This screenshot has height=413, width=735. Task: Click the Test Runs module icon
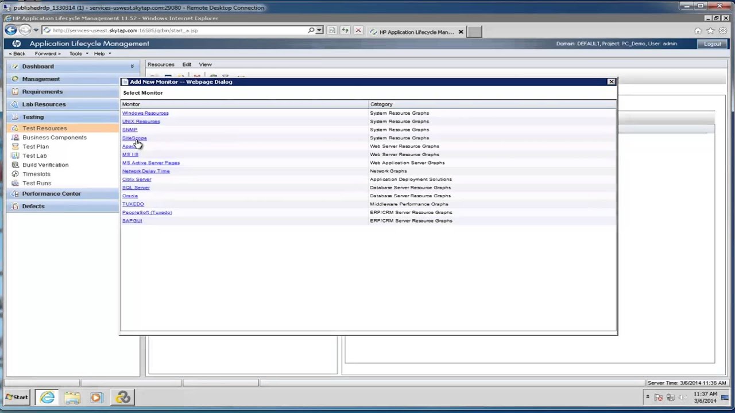[x=16, y=184]
